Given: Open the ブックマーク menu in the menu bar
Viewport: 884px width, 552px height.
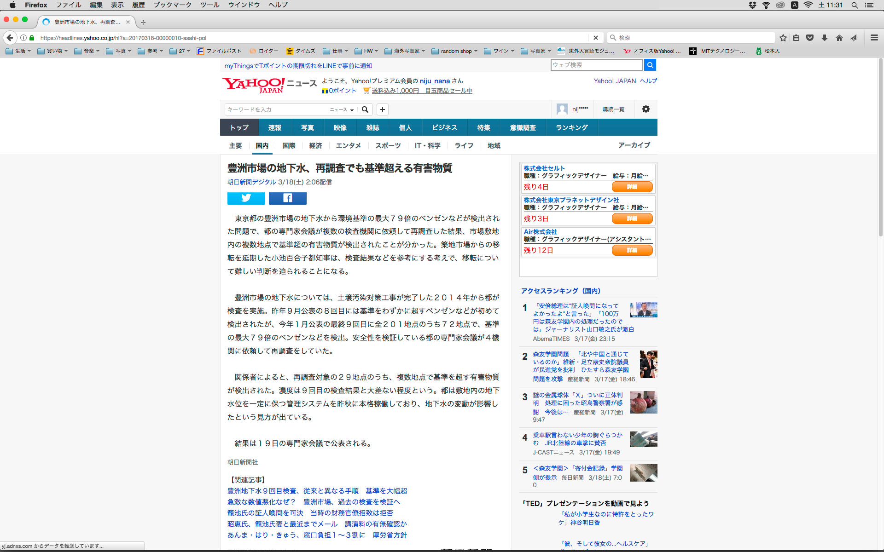Looking at the screenshot, I should point(172,5).
